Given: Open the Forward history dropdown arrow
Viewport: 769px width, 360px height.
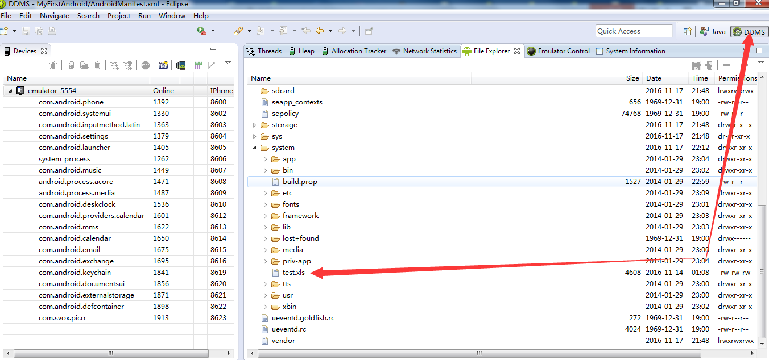Looking at the screenshot, I should click(x=353, y=31).
